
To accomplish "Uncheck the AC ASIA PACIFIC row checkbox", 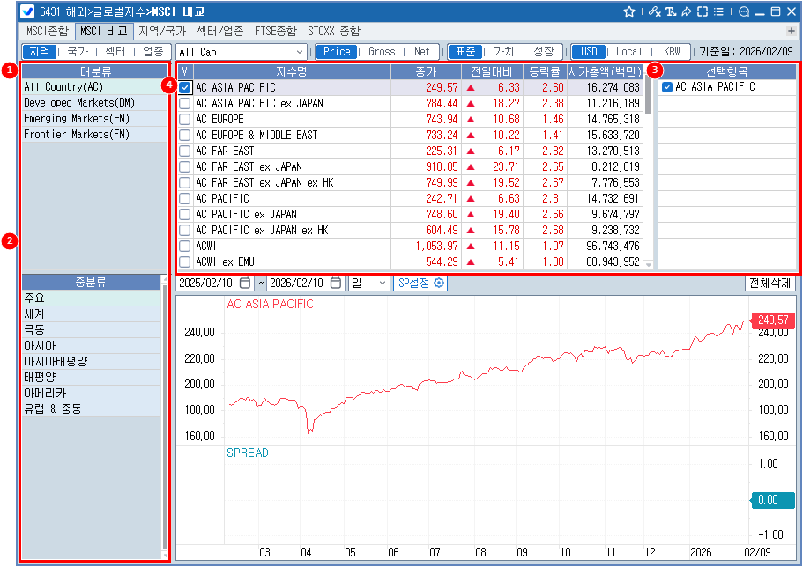I will (x=185, y=88).
